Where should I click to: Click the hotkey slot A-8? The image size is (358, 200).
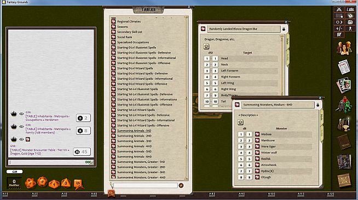[212, 195]
